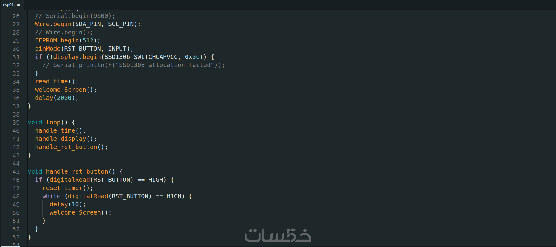
Task: Click the reset_timer() call
Action: click(67, 188)
